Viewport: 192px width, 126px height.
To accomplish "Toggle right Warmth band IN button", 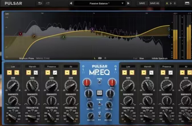I will click(x=144, y=73).
